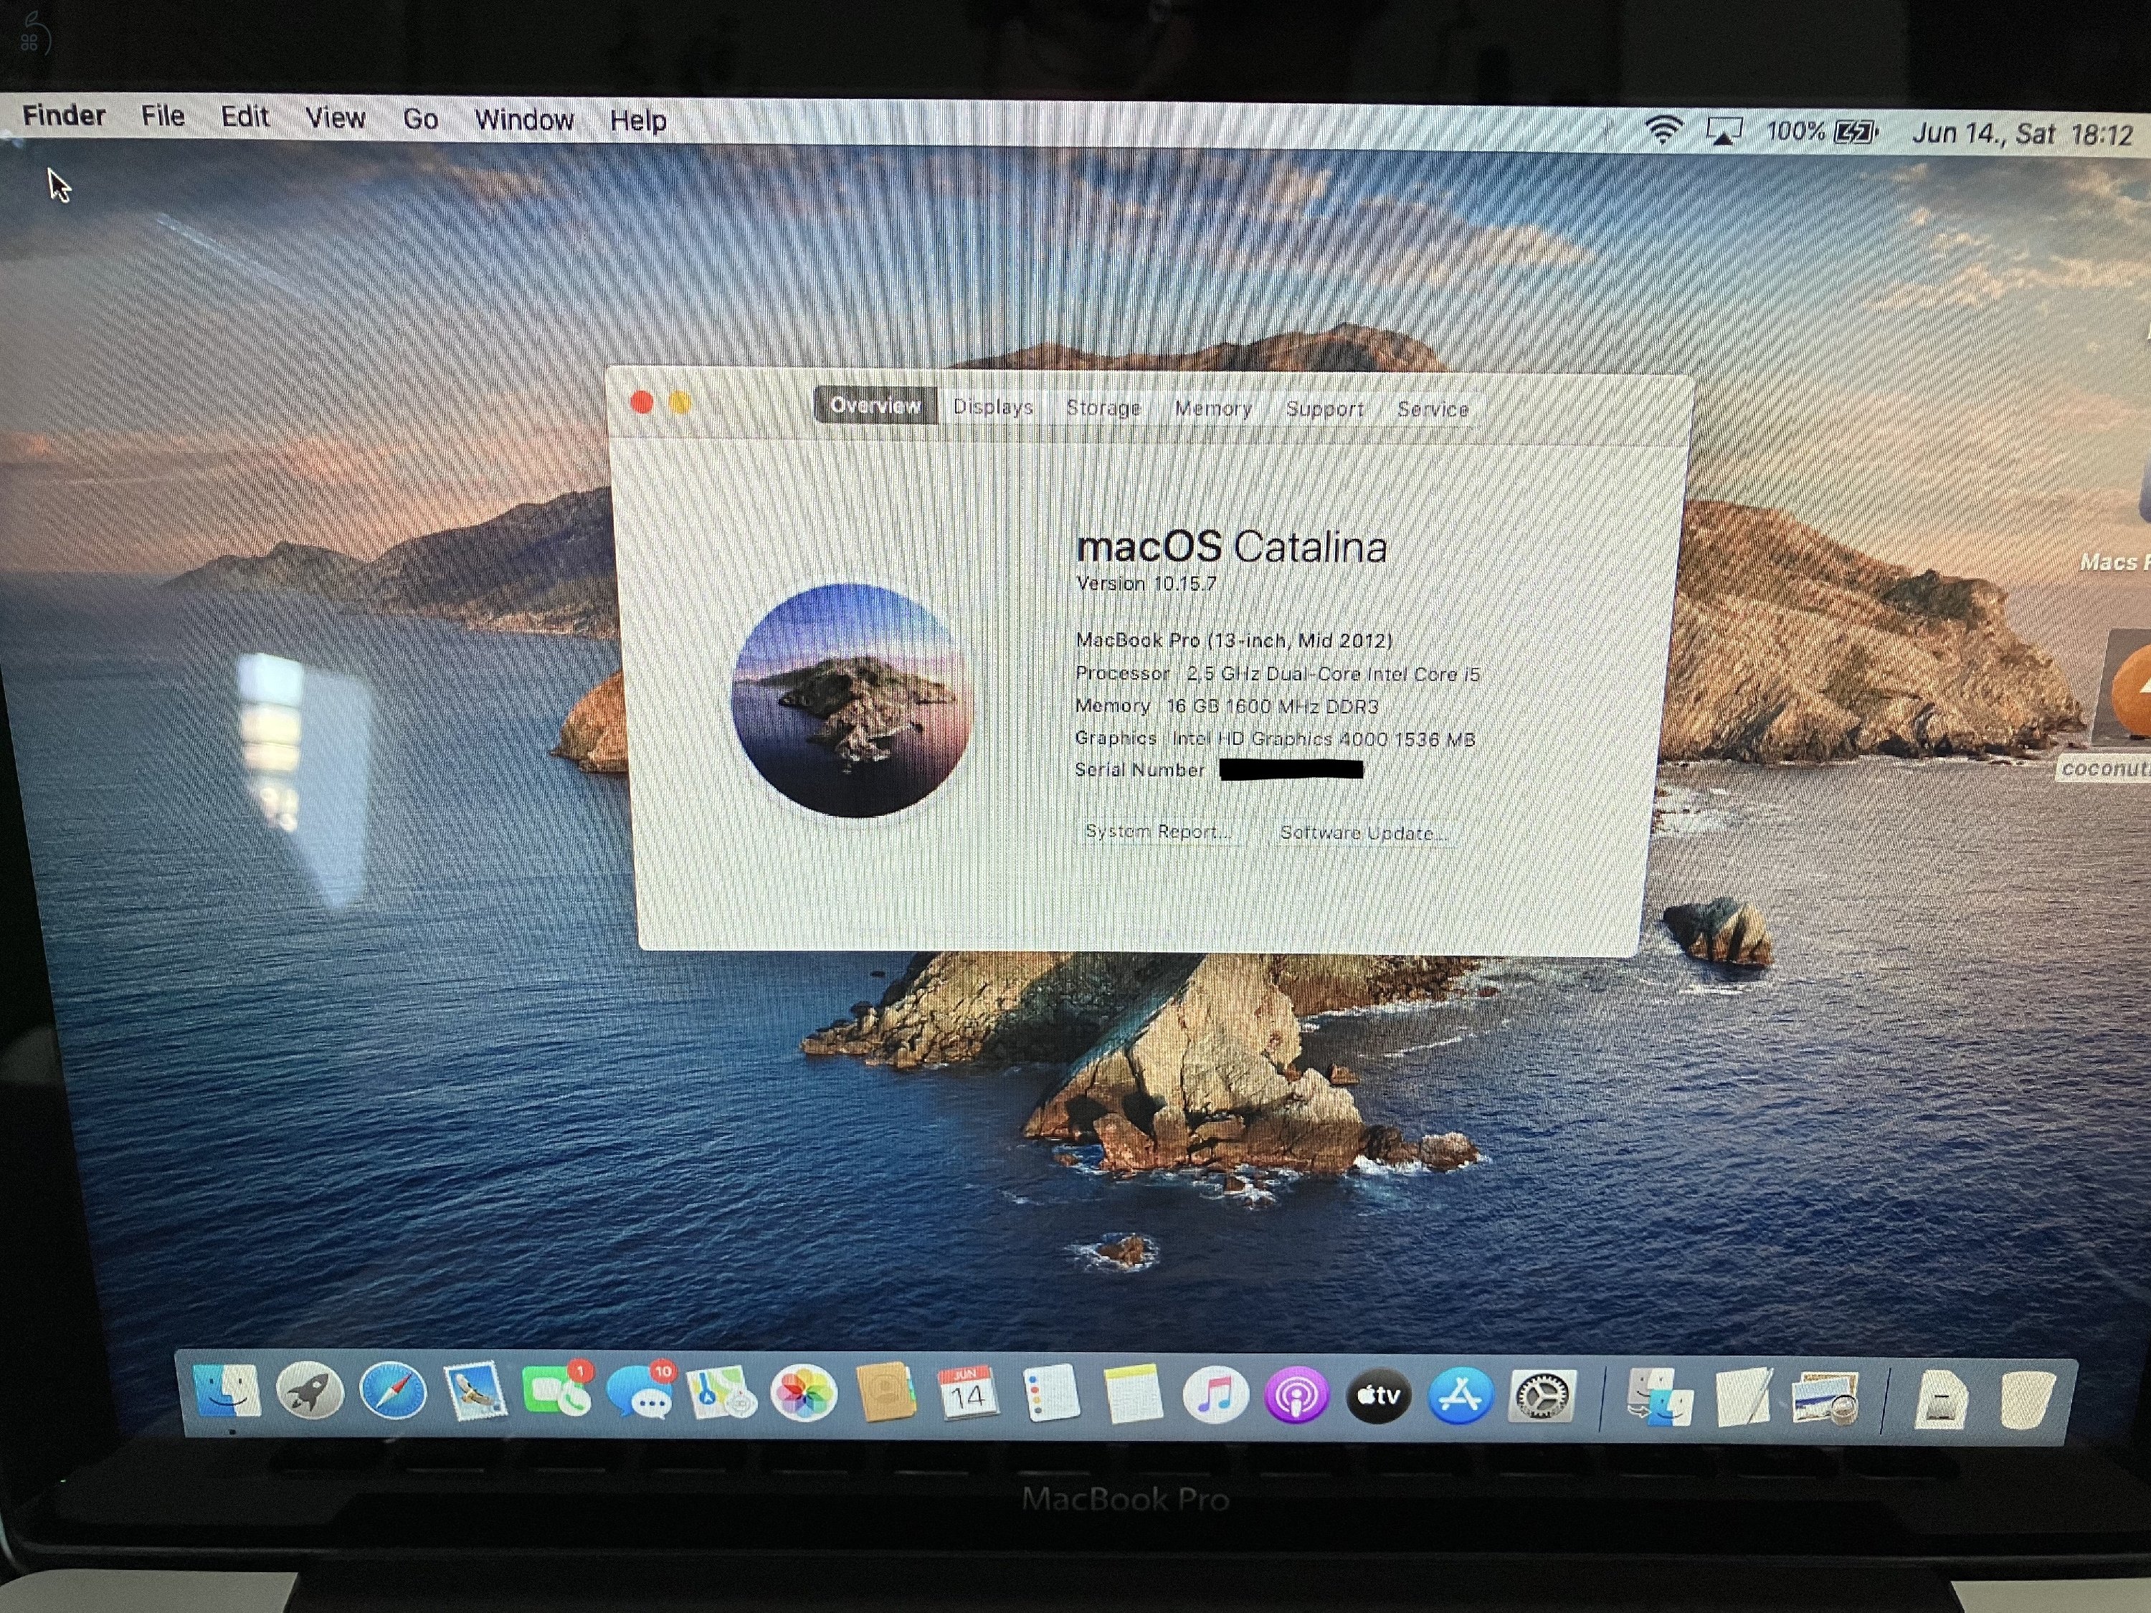2151x1613 pixels.
Task: Open AirPlay display menu icon
Action: coord(1723,130)
